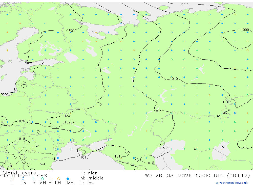Screen dimensions: 253x185
Task: Click the orange circle legend symbol above LH
Action: (x=59, y=179)
